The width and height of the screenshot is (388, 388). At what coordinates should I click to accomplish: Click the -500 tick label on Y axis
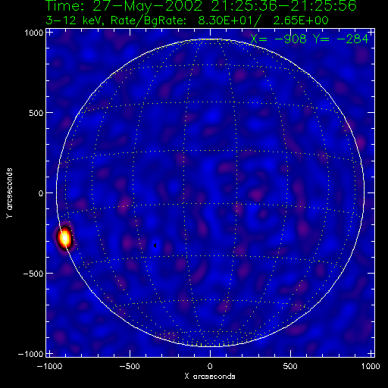[x=33, y=274]
